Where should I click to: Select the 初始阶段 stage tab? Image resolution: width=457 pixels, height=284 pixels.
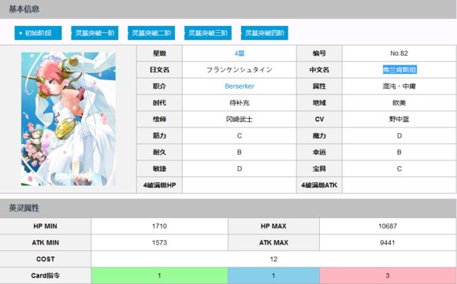pos(38,33)
